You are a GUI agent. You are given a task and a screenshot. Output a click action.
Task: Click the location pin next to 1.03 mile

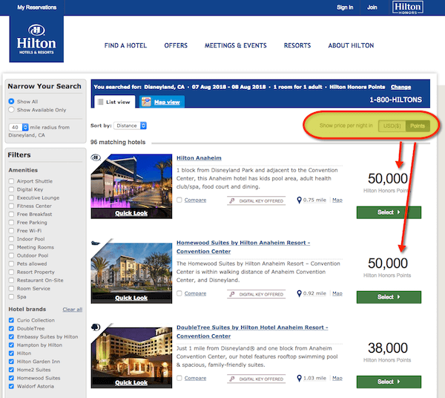299,379
